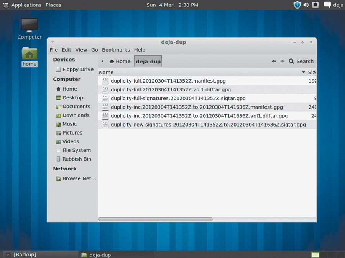The width and height of the screenshot is (345, 258).
Task: Open the Home breadcrumb with the house icon
Action: tap(120, 61)
